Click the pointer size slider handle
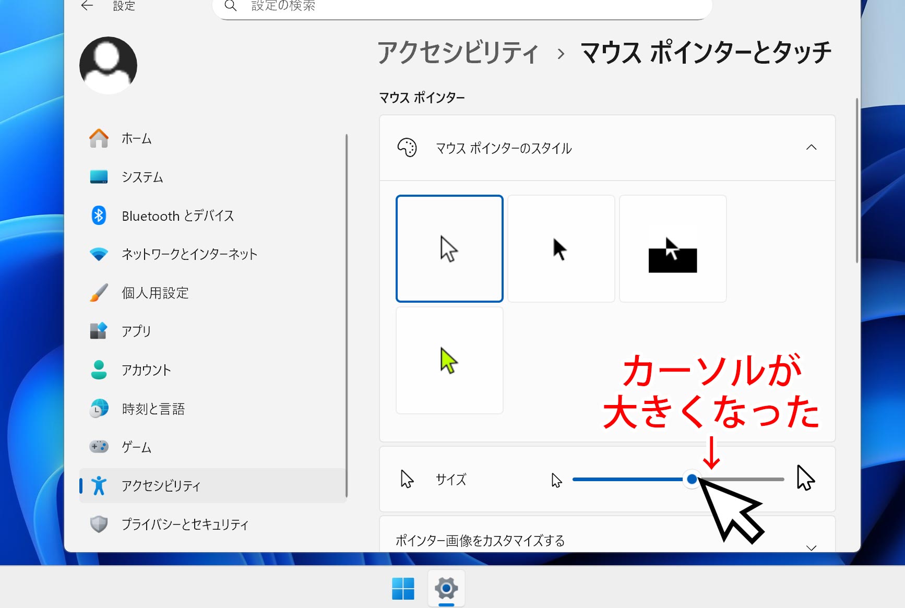Viewport: 905px width, 608px height. coord(692,479)
